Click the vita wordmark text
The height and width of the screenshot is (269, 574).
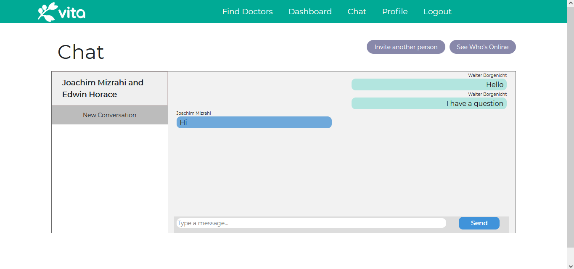[72, 13]
